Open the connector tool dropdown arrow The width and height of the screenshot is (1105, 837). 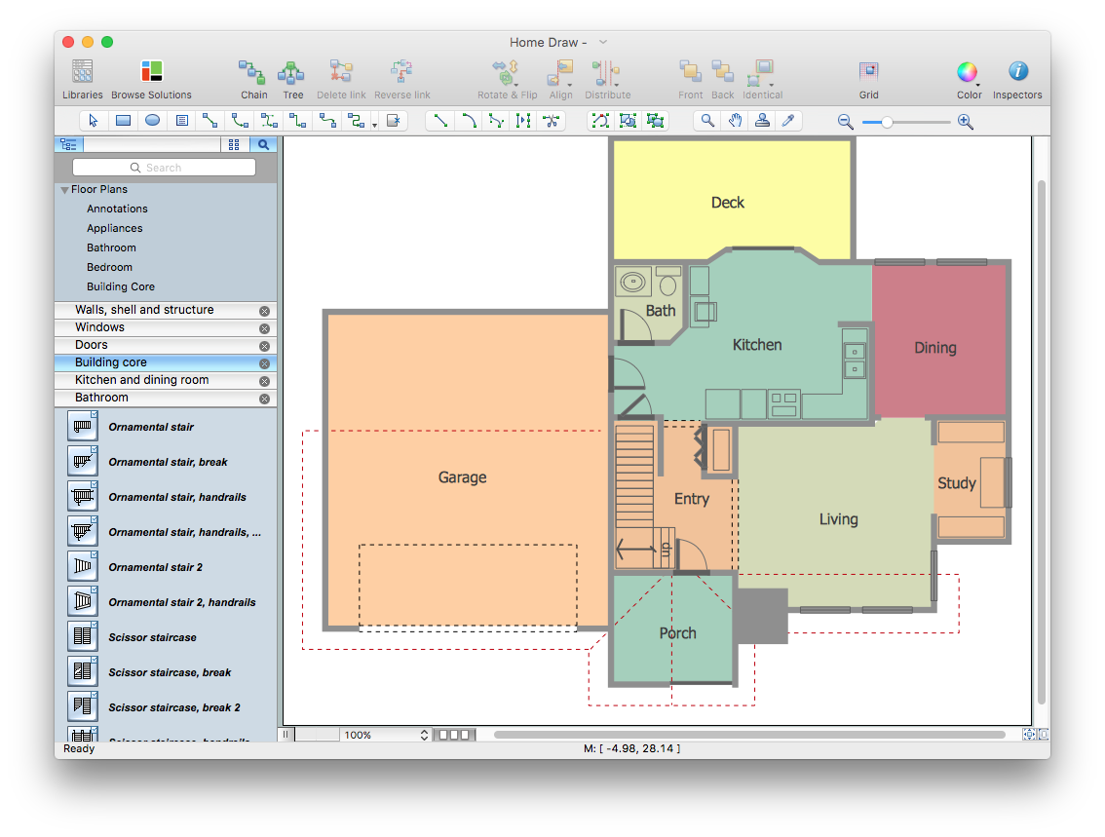(x=374, y=124)
